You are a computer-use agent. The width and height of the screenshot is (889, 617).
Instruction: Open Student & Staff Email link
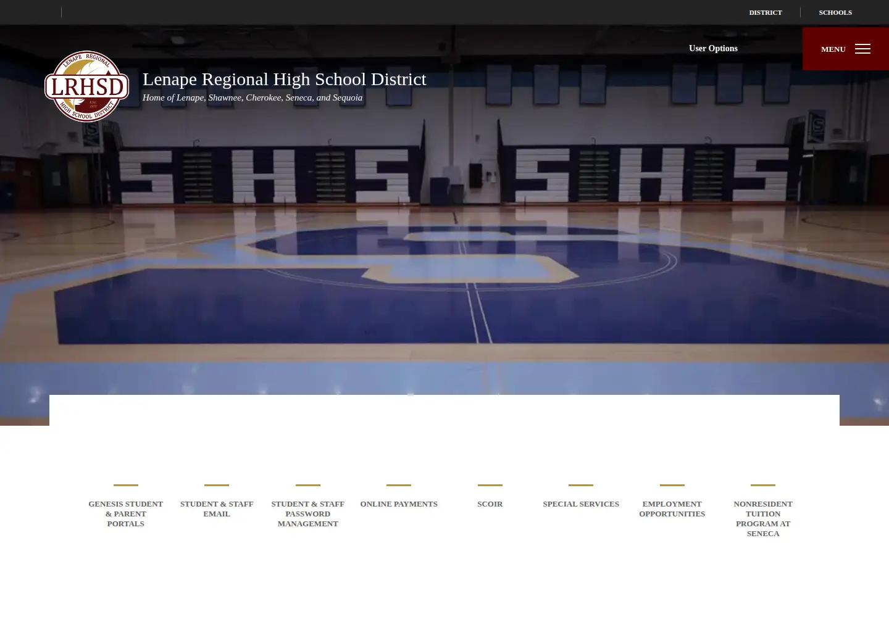[217, 508]
